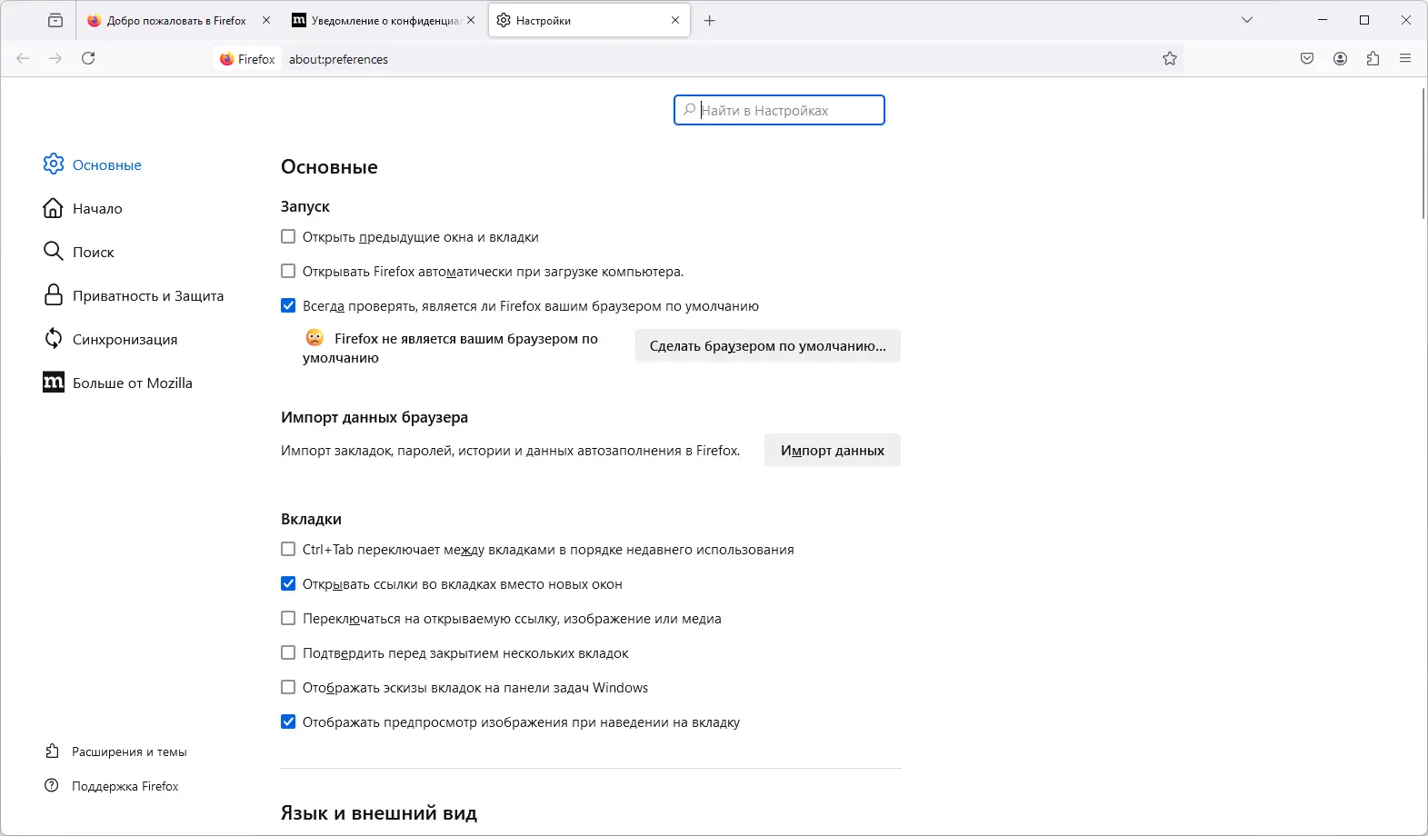Open the Firefox account icon
The height and width of the screenshot is (836, 1428).
tap(1340, 58)
